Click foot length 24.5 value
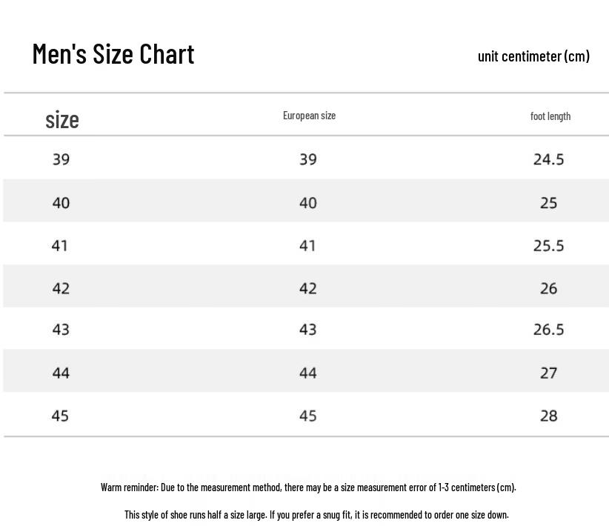 (x=548, y=159)
